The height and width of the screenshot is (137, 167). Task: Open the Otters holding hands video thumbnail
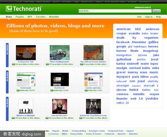(x=60, y=53)
